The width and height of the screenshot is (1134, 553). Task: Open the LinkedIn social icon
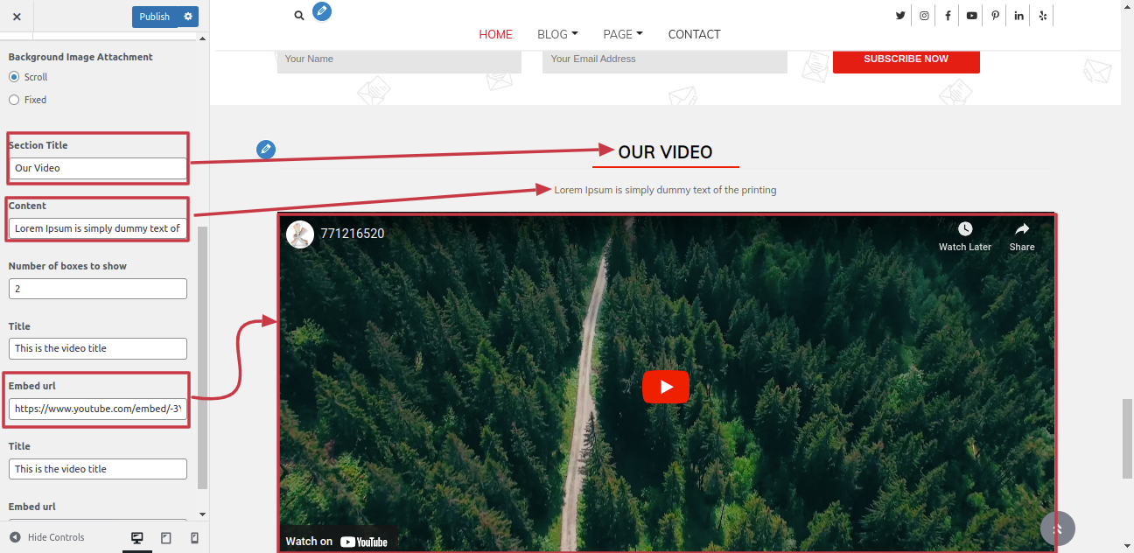tap(1018, 16)
